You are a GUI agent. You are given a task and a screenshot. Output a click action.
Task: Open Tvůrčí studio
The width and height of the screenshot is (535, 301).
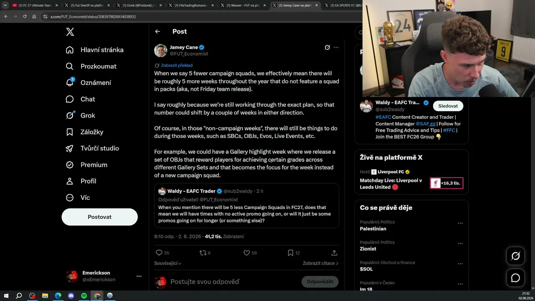click(x=92, y=148)
